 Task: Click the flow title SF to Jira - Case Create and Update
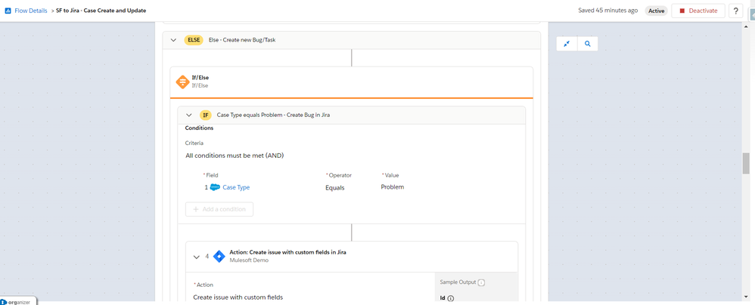(101, 11)
